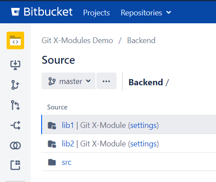Viewport: 216px width, 182px height.
Task: Open the Projects menu item
Action: coord(96,13)
